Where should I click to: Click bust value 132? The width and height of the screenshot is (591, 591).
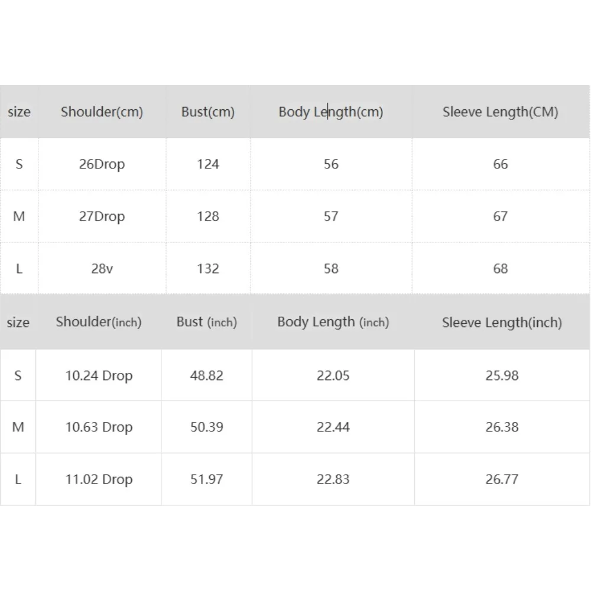pos(208,268)
